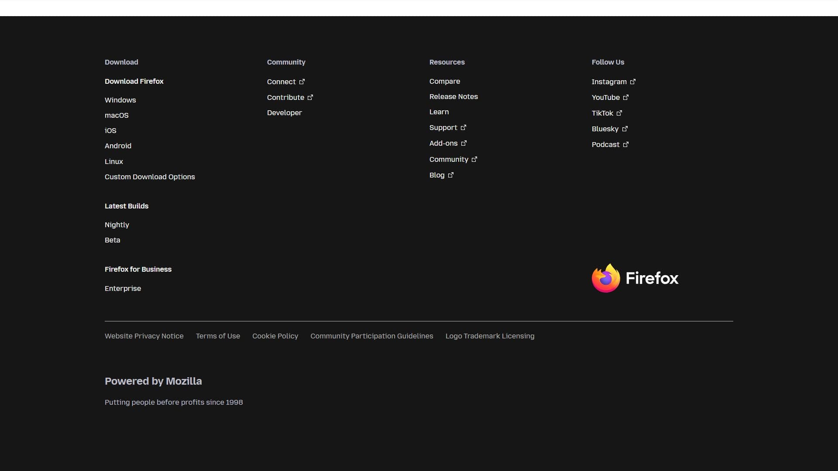Open Logo Trademark Licensing

tap(490, 336)
